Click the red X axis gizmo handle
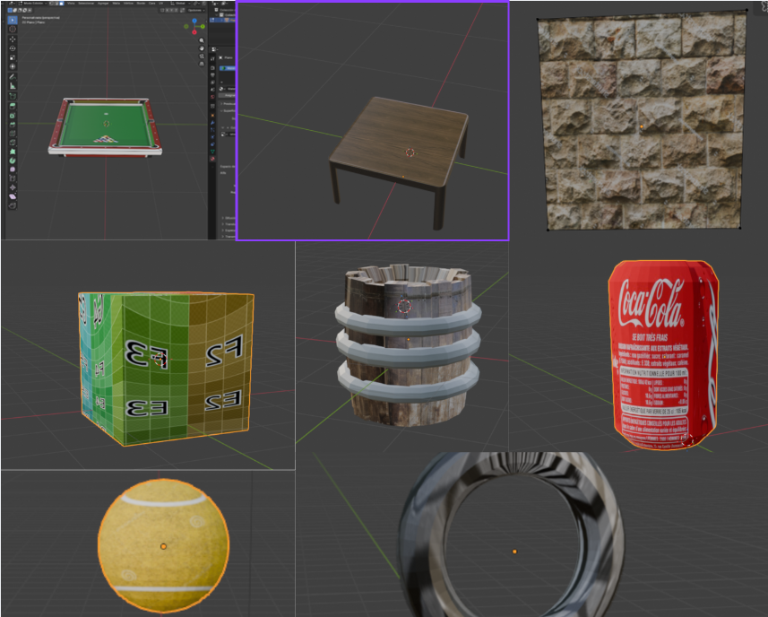Screen dimensions: 768x617 pos(194,32)
